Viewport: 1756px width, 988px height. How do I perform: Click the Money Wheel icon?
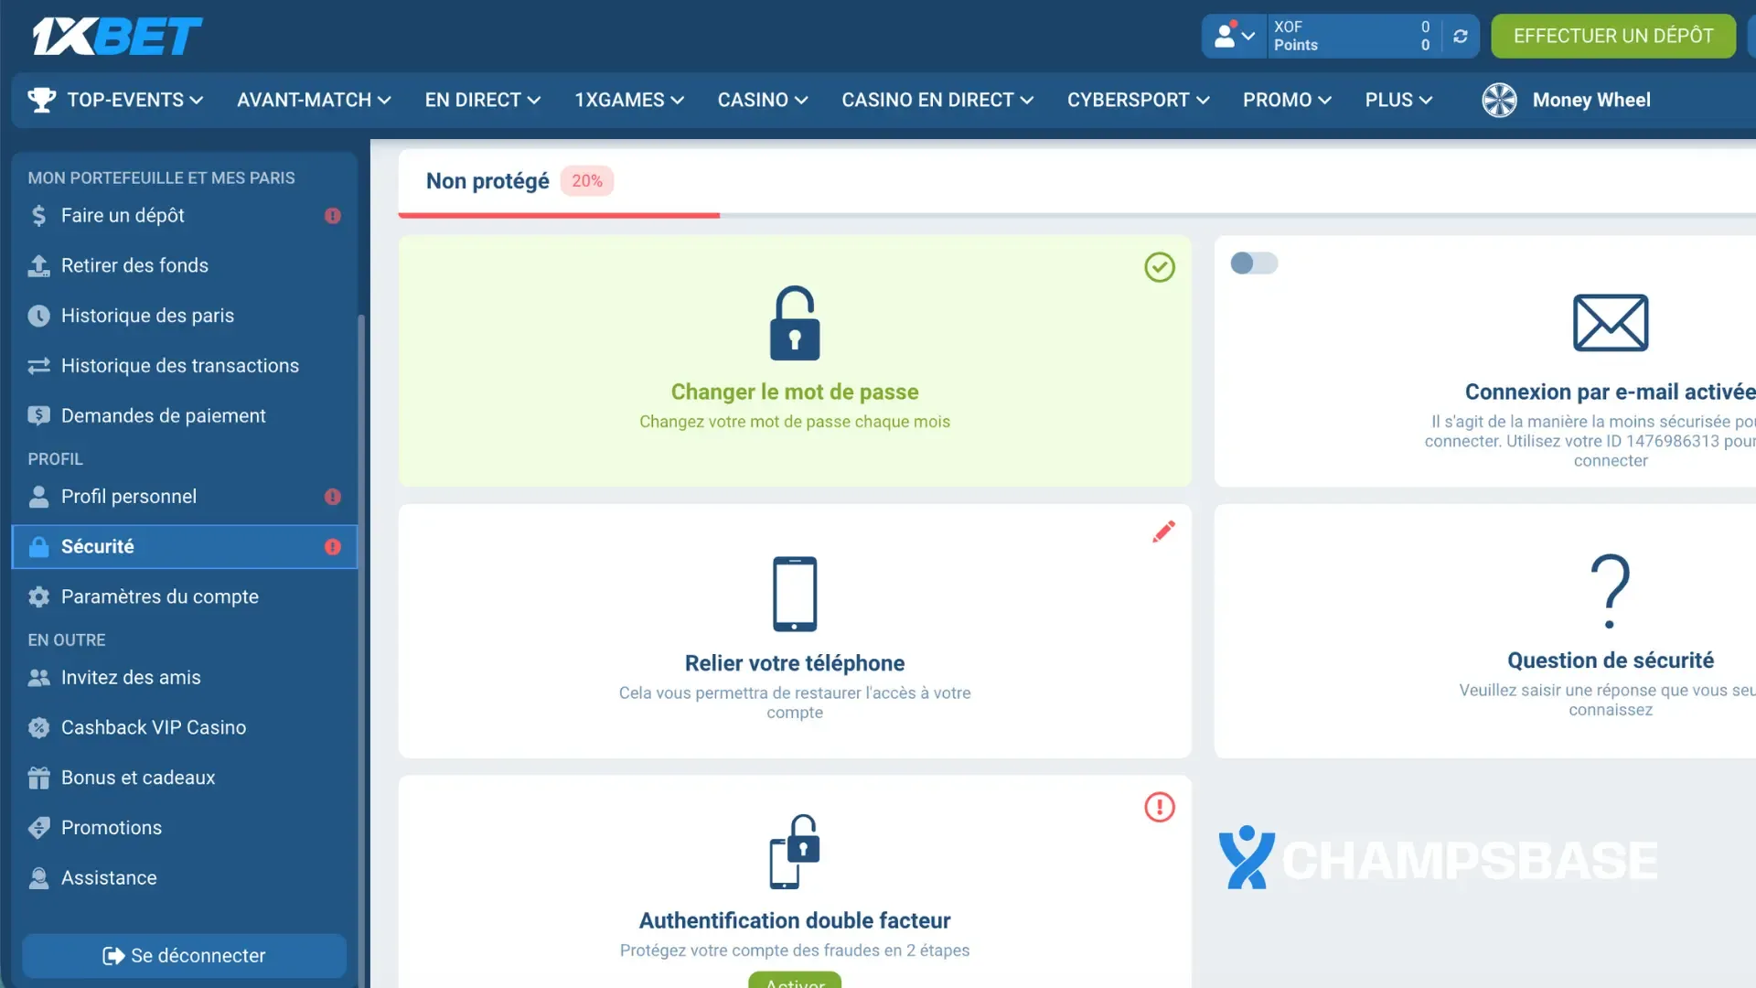point(1499,100)
